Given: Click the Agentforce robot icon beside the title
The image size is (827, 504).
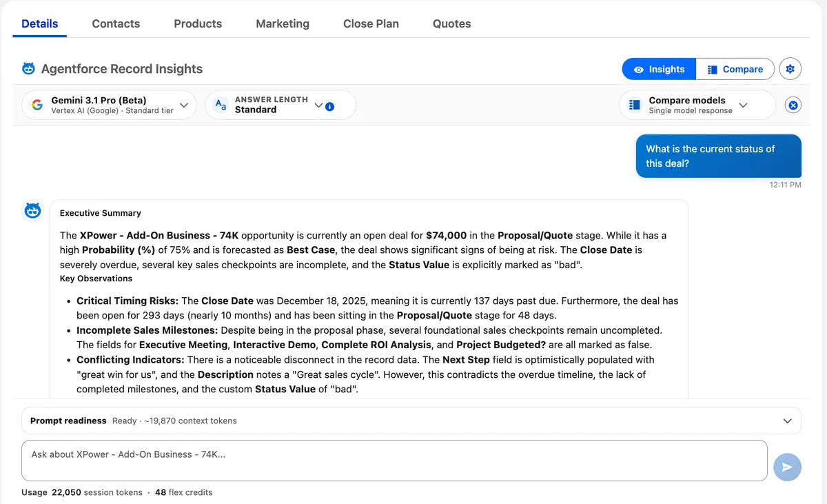Looking at the screenshot, I should 29,69.
